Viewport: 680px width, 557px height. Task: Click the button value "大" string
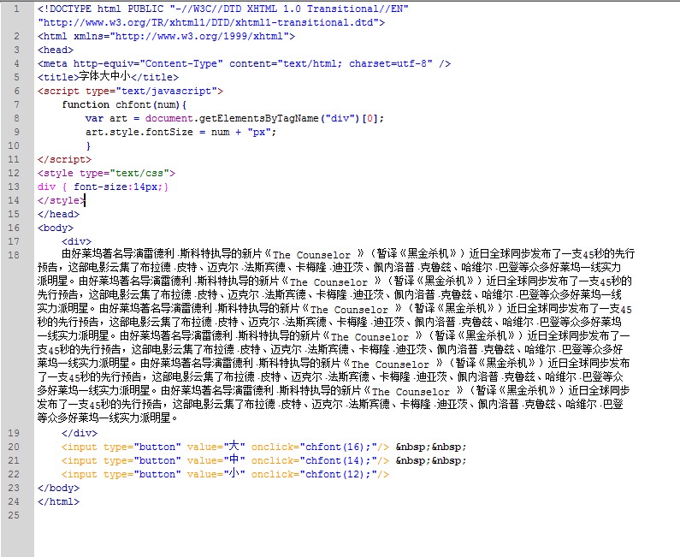point(234,447)
